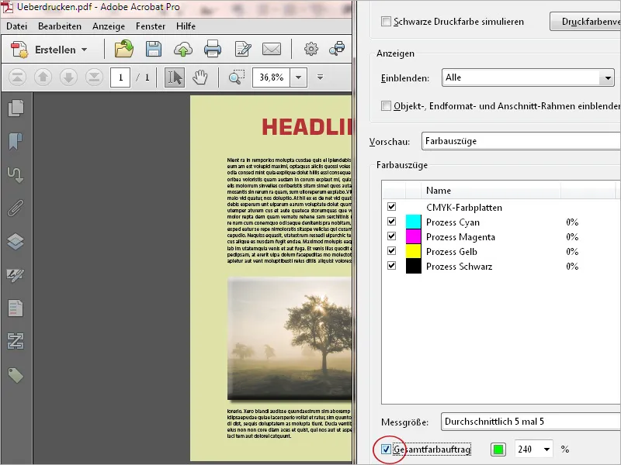Click the green Gesamtfarbauftrag color swatch
This screenshot has height=465, width=621.
498,449
